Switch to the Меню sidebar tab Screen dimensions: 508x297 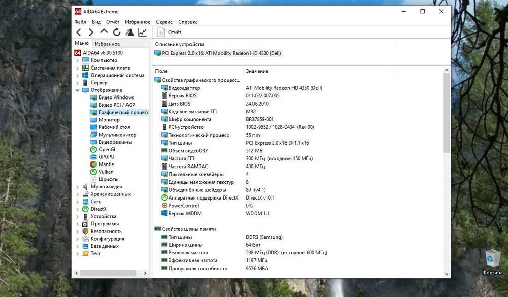click(x=82, y=43)
